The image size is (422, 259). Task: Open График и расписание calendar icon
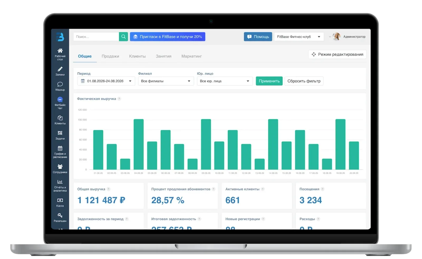(x=60, y=148)
